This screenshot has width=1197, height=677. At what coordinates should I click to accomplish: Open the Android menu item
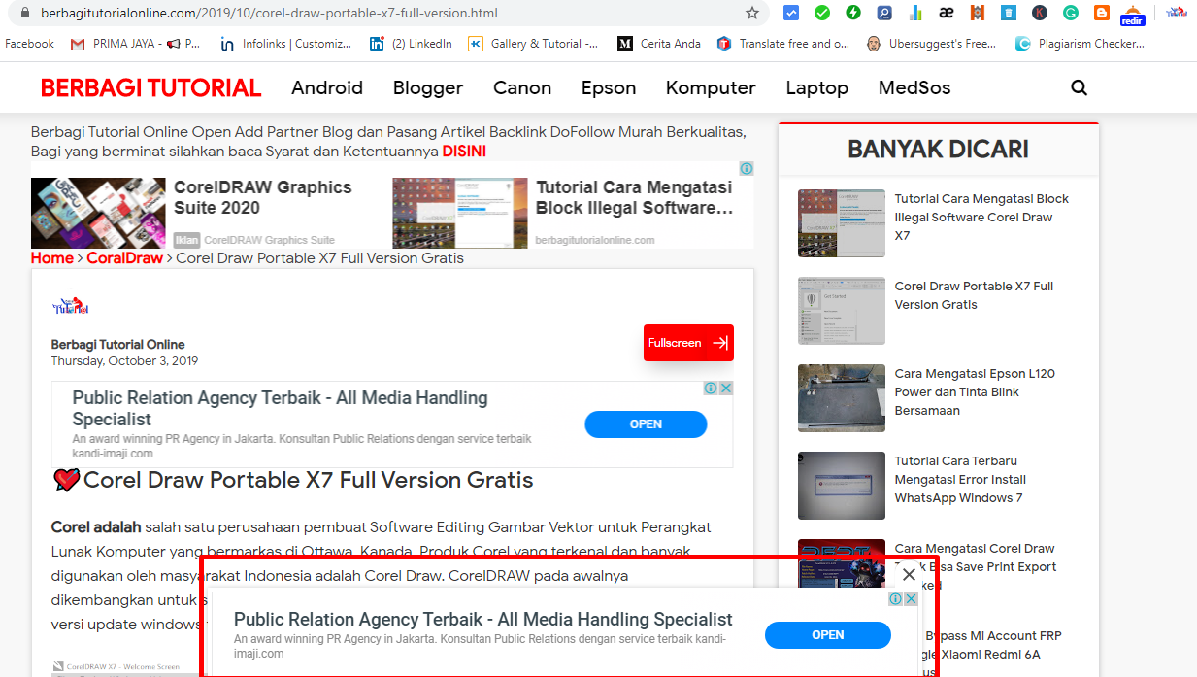click(327, 87)
